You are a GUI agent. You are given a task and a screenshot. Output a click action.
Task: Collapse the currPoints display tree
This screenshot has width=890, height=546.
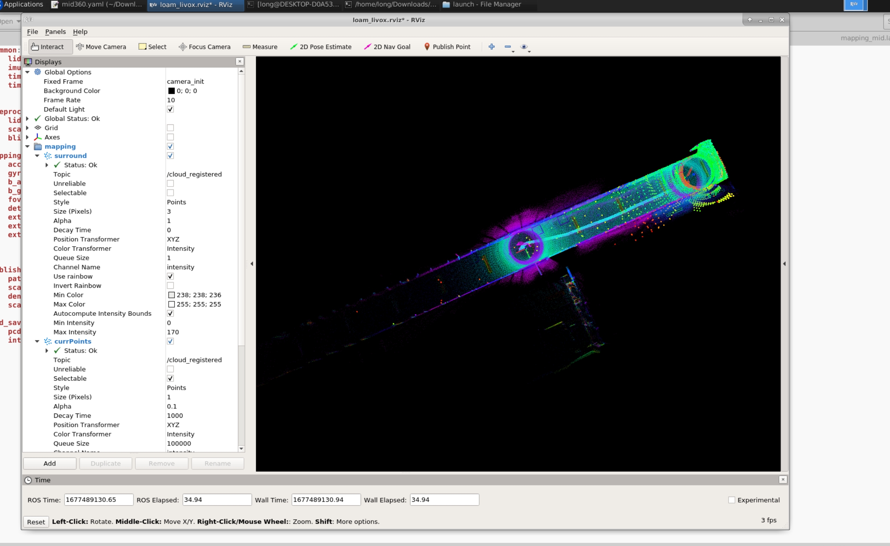[x=37, y=341]
